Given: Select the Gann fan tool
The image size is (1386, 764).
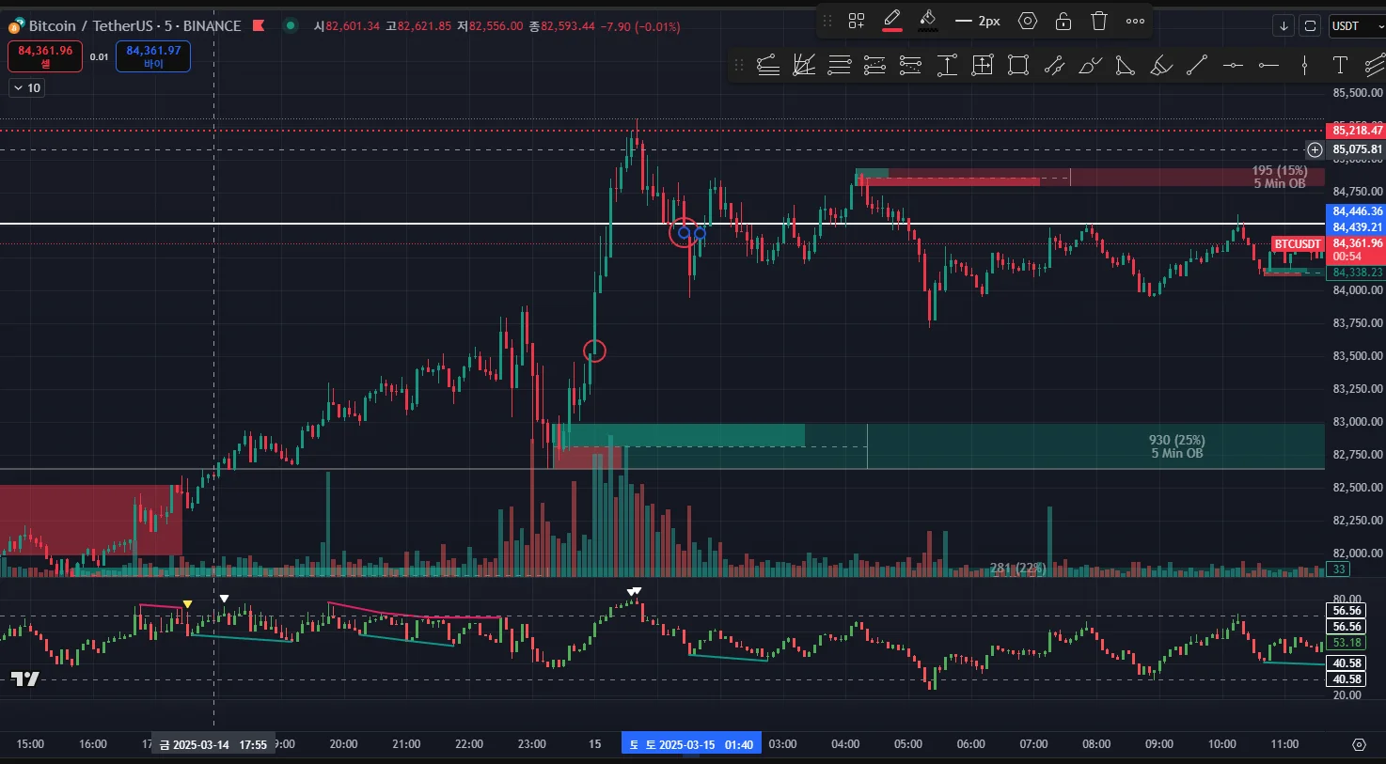Looking at the screenshot, I should coord(803,65).
